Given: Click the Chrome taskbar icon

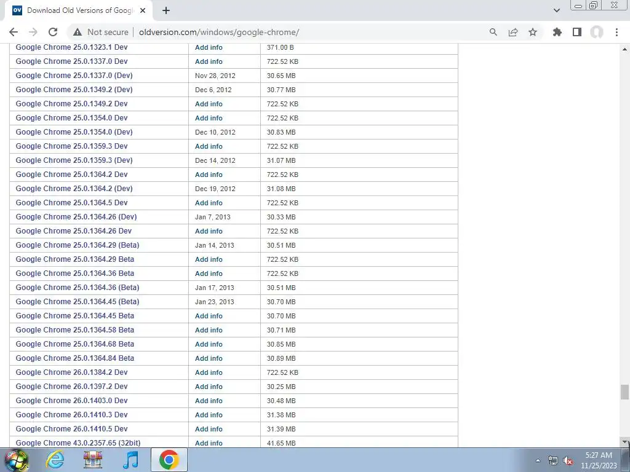Looking at the screenshot, I should pos(169,460).
